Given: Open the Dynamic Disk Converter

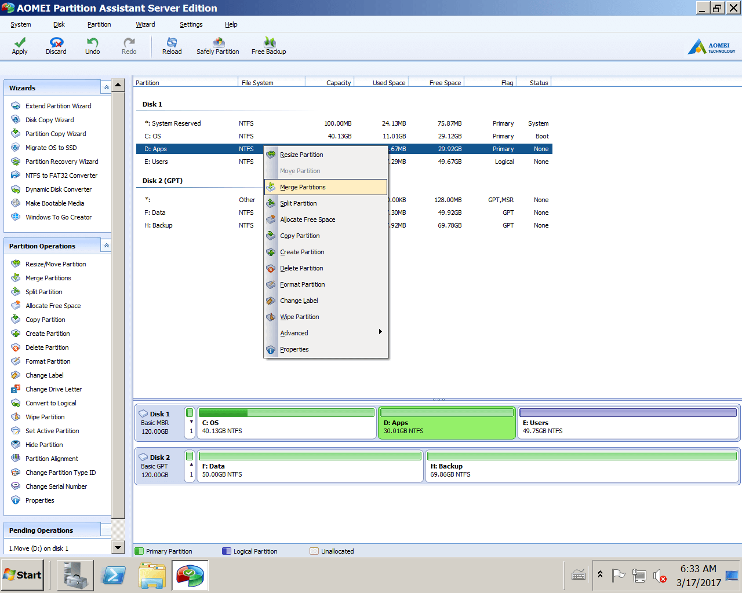Looking at the screenshot, I should 51,189.
